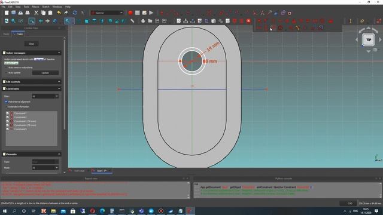Click the measure distance ruler icon
This screenshot has height=215, width=383.
coord(132,21)
